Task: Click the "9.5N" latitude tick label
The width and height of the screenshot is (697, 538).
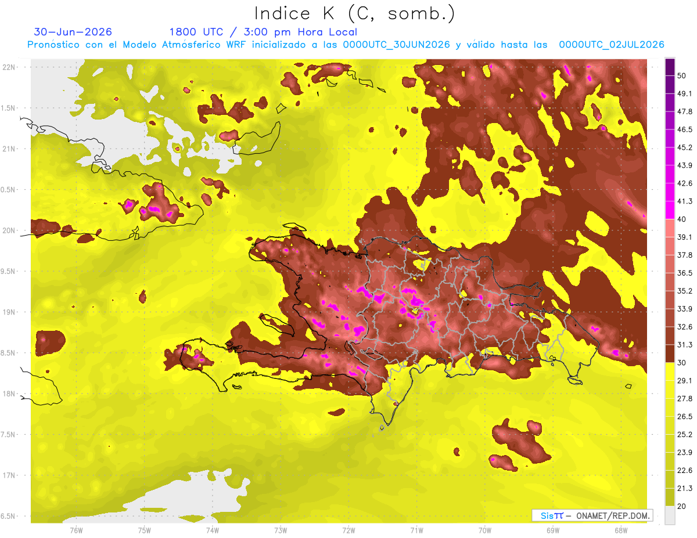Action: pyautogui.click(x=8, y=271)
